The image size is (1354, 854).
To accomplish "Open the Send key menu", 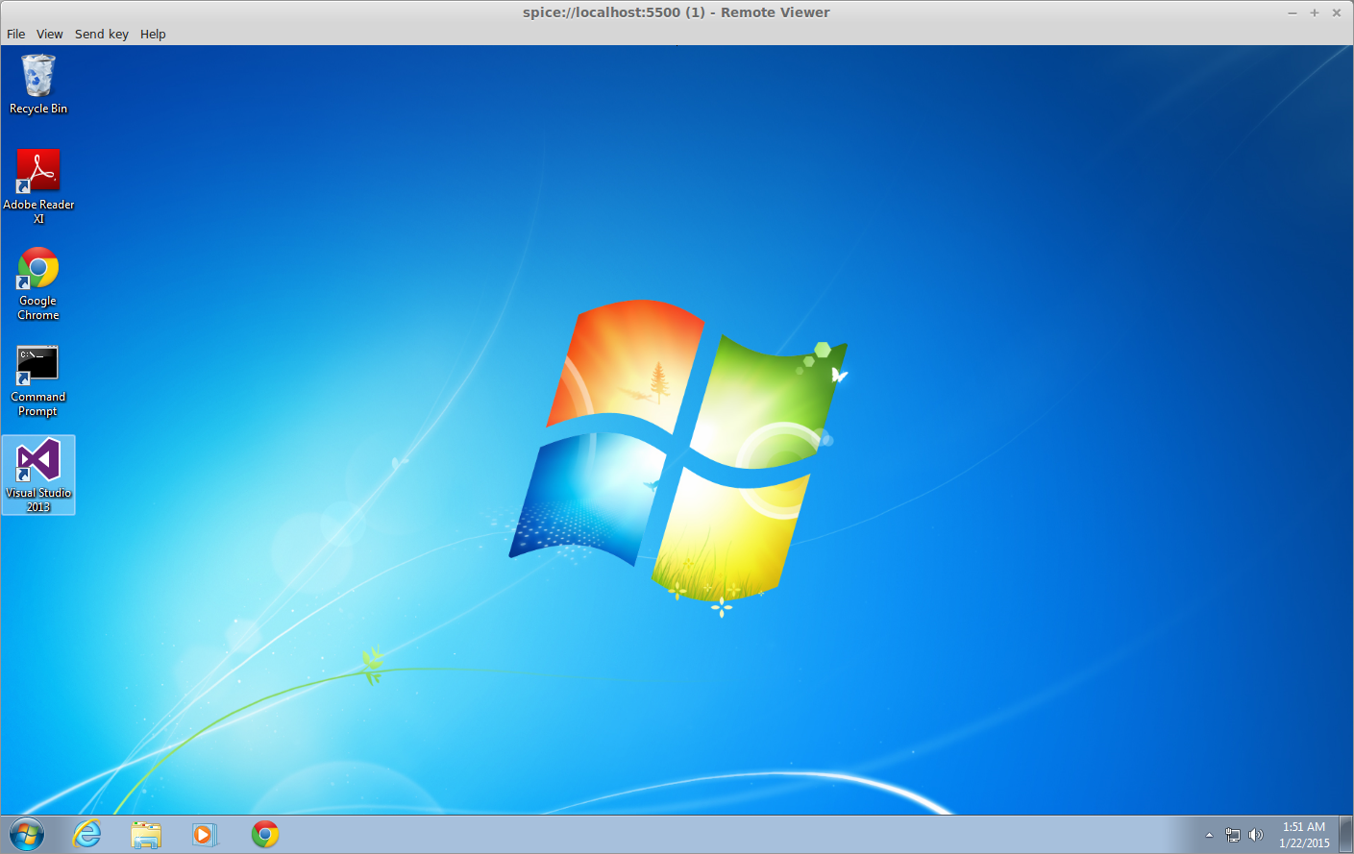I will pyautogui.click(x=101, y=34).
